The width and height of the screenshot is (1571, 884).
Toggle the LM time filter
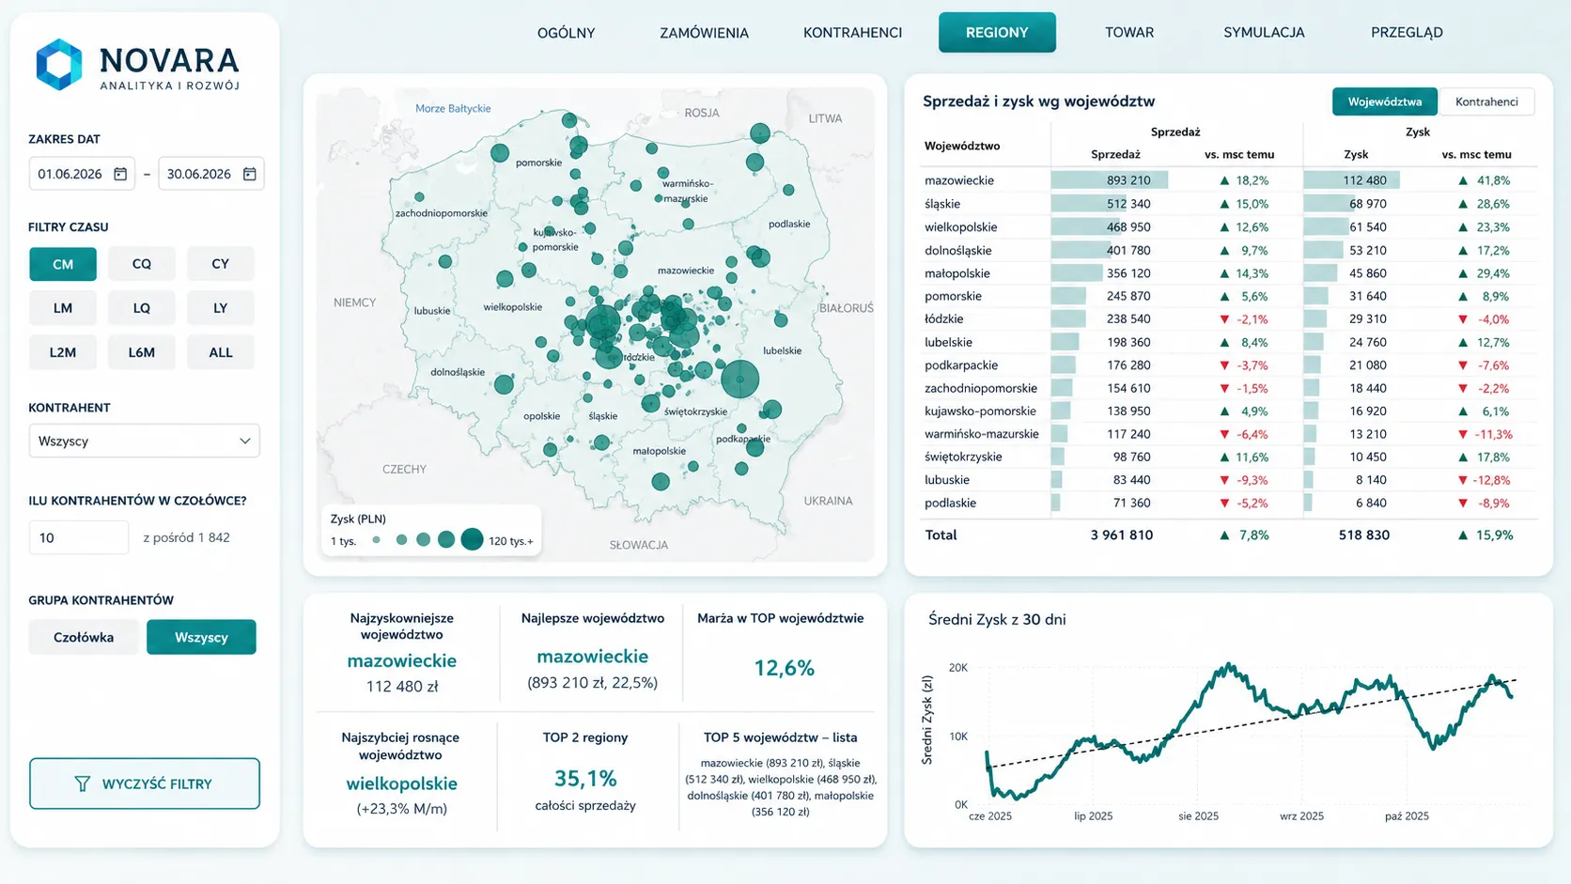coord(63,308)
